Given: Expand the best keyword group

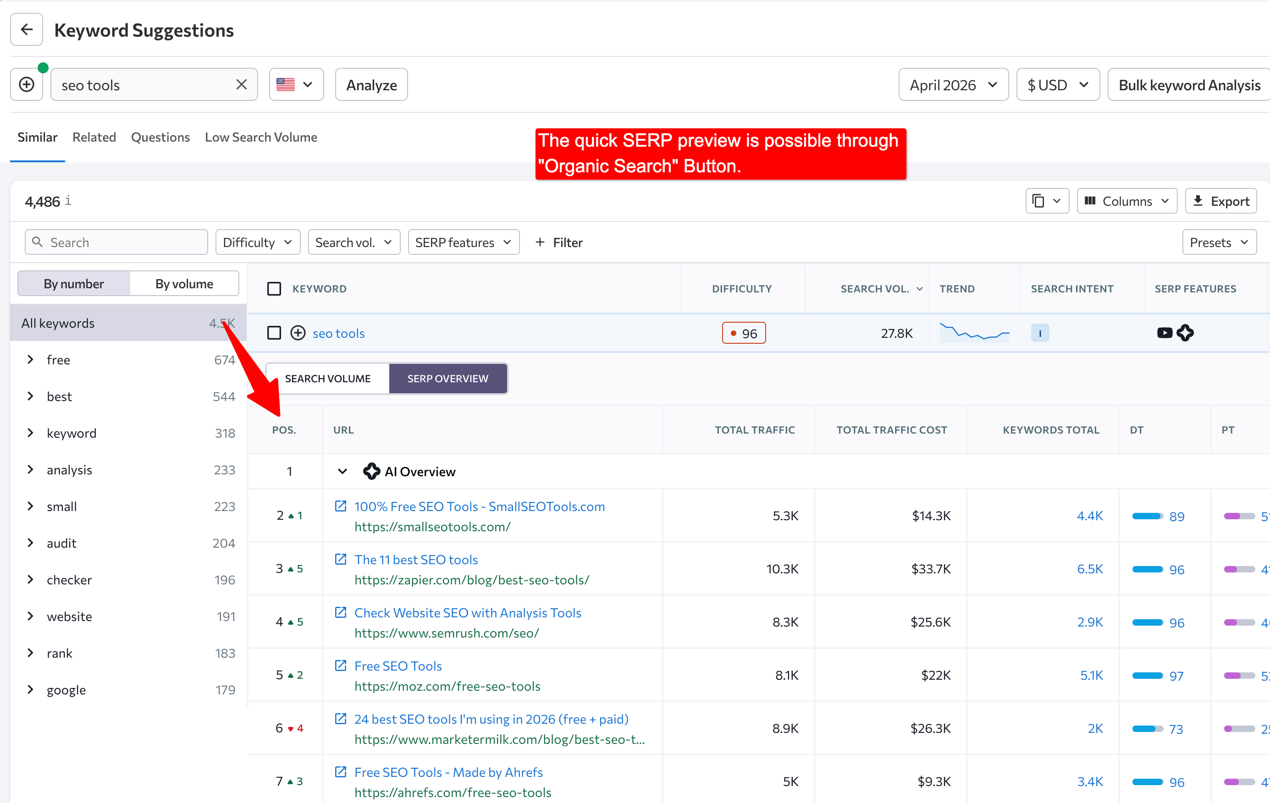Looking at the screenshot, I should (x=30, y=396).
